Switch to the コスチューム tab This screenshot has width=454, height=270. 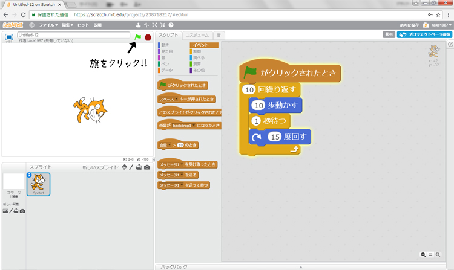tap(197, 35)
